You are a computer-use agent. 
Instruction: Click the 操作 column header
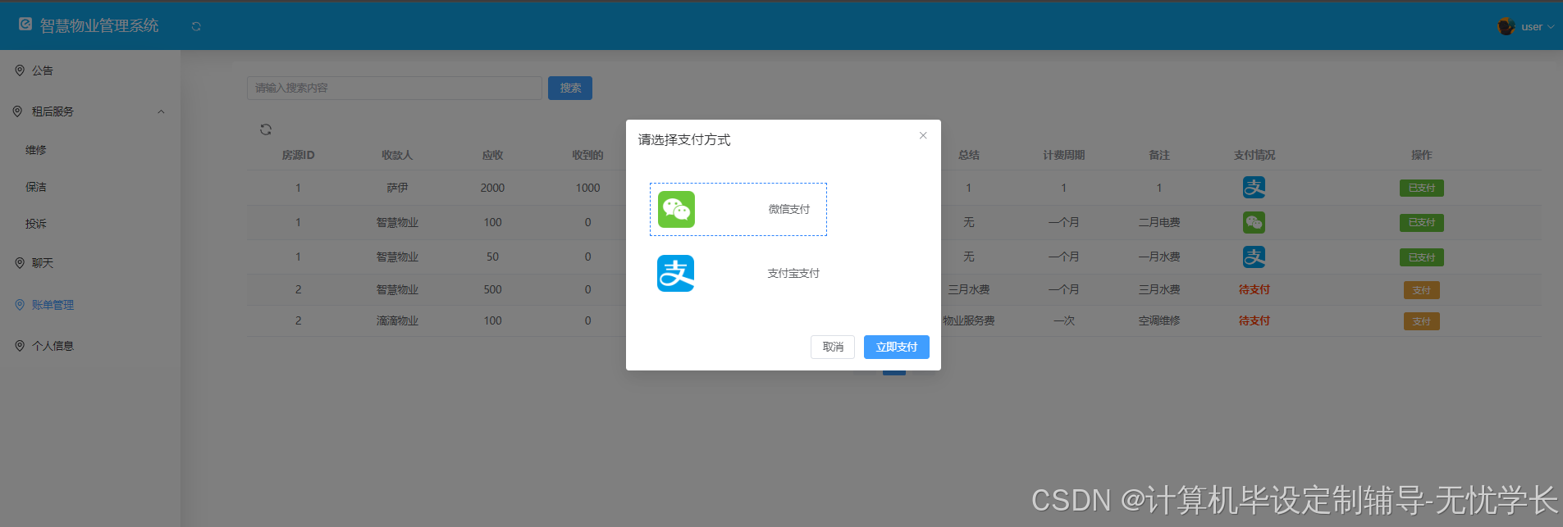(1421, 155)
